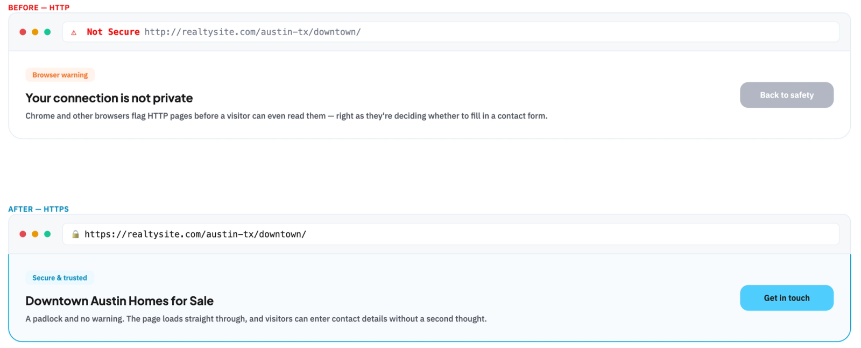The image size is (861, 348).
Task: Click orange dot in HTTP browser window
Action: click(x=35, y=32)
